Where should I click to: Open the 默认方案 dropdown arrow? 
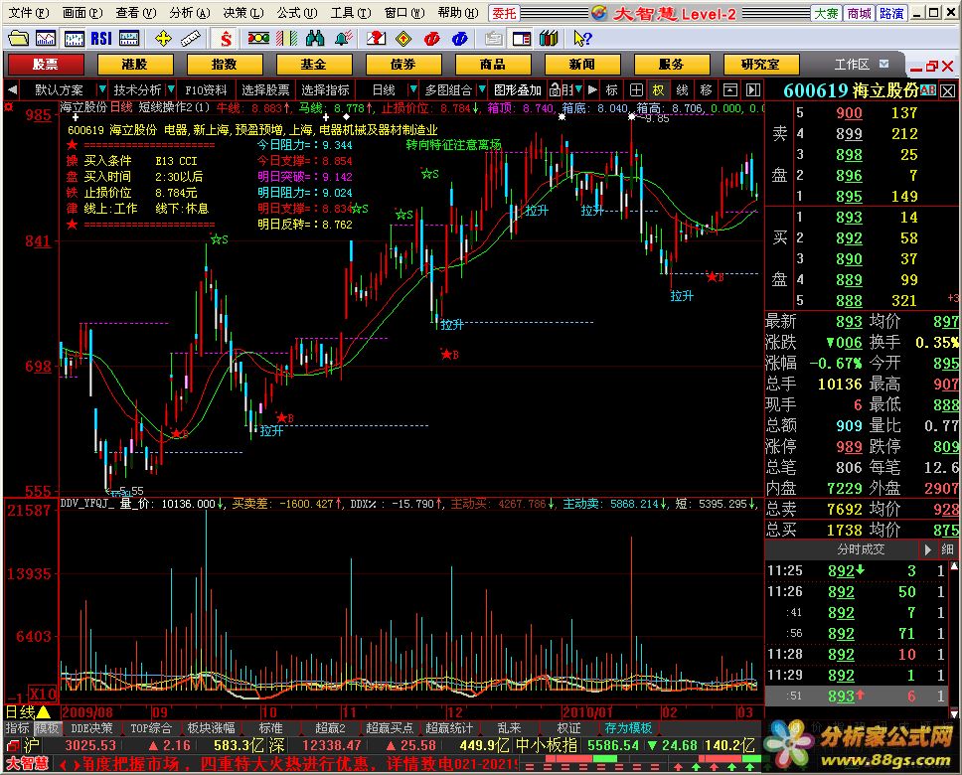[101, 89]
